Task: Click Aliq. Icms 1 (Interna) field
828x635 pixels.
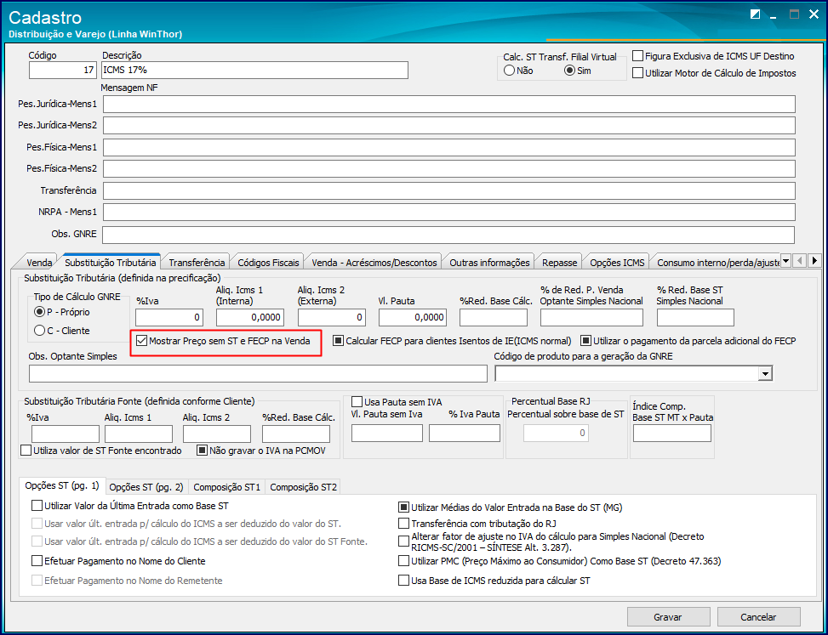Action: tap(250, 318)
